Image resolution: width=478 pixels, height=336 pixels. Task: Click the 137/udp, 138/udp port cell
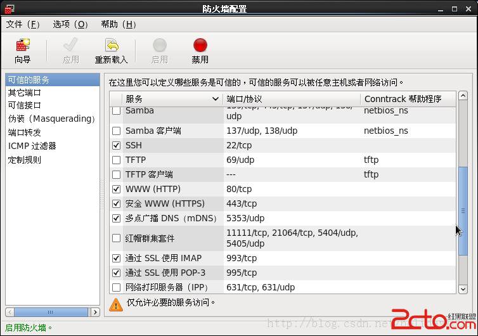pos(262,131)
